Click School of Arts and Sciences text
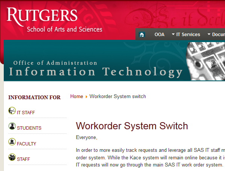 65,29
